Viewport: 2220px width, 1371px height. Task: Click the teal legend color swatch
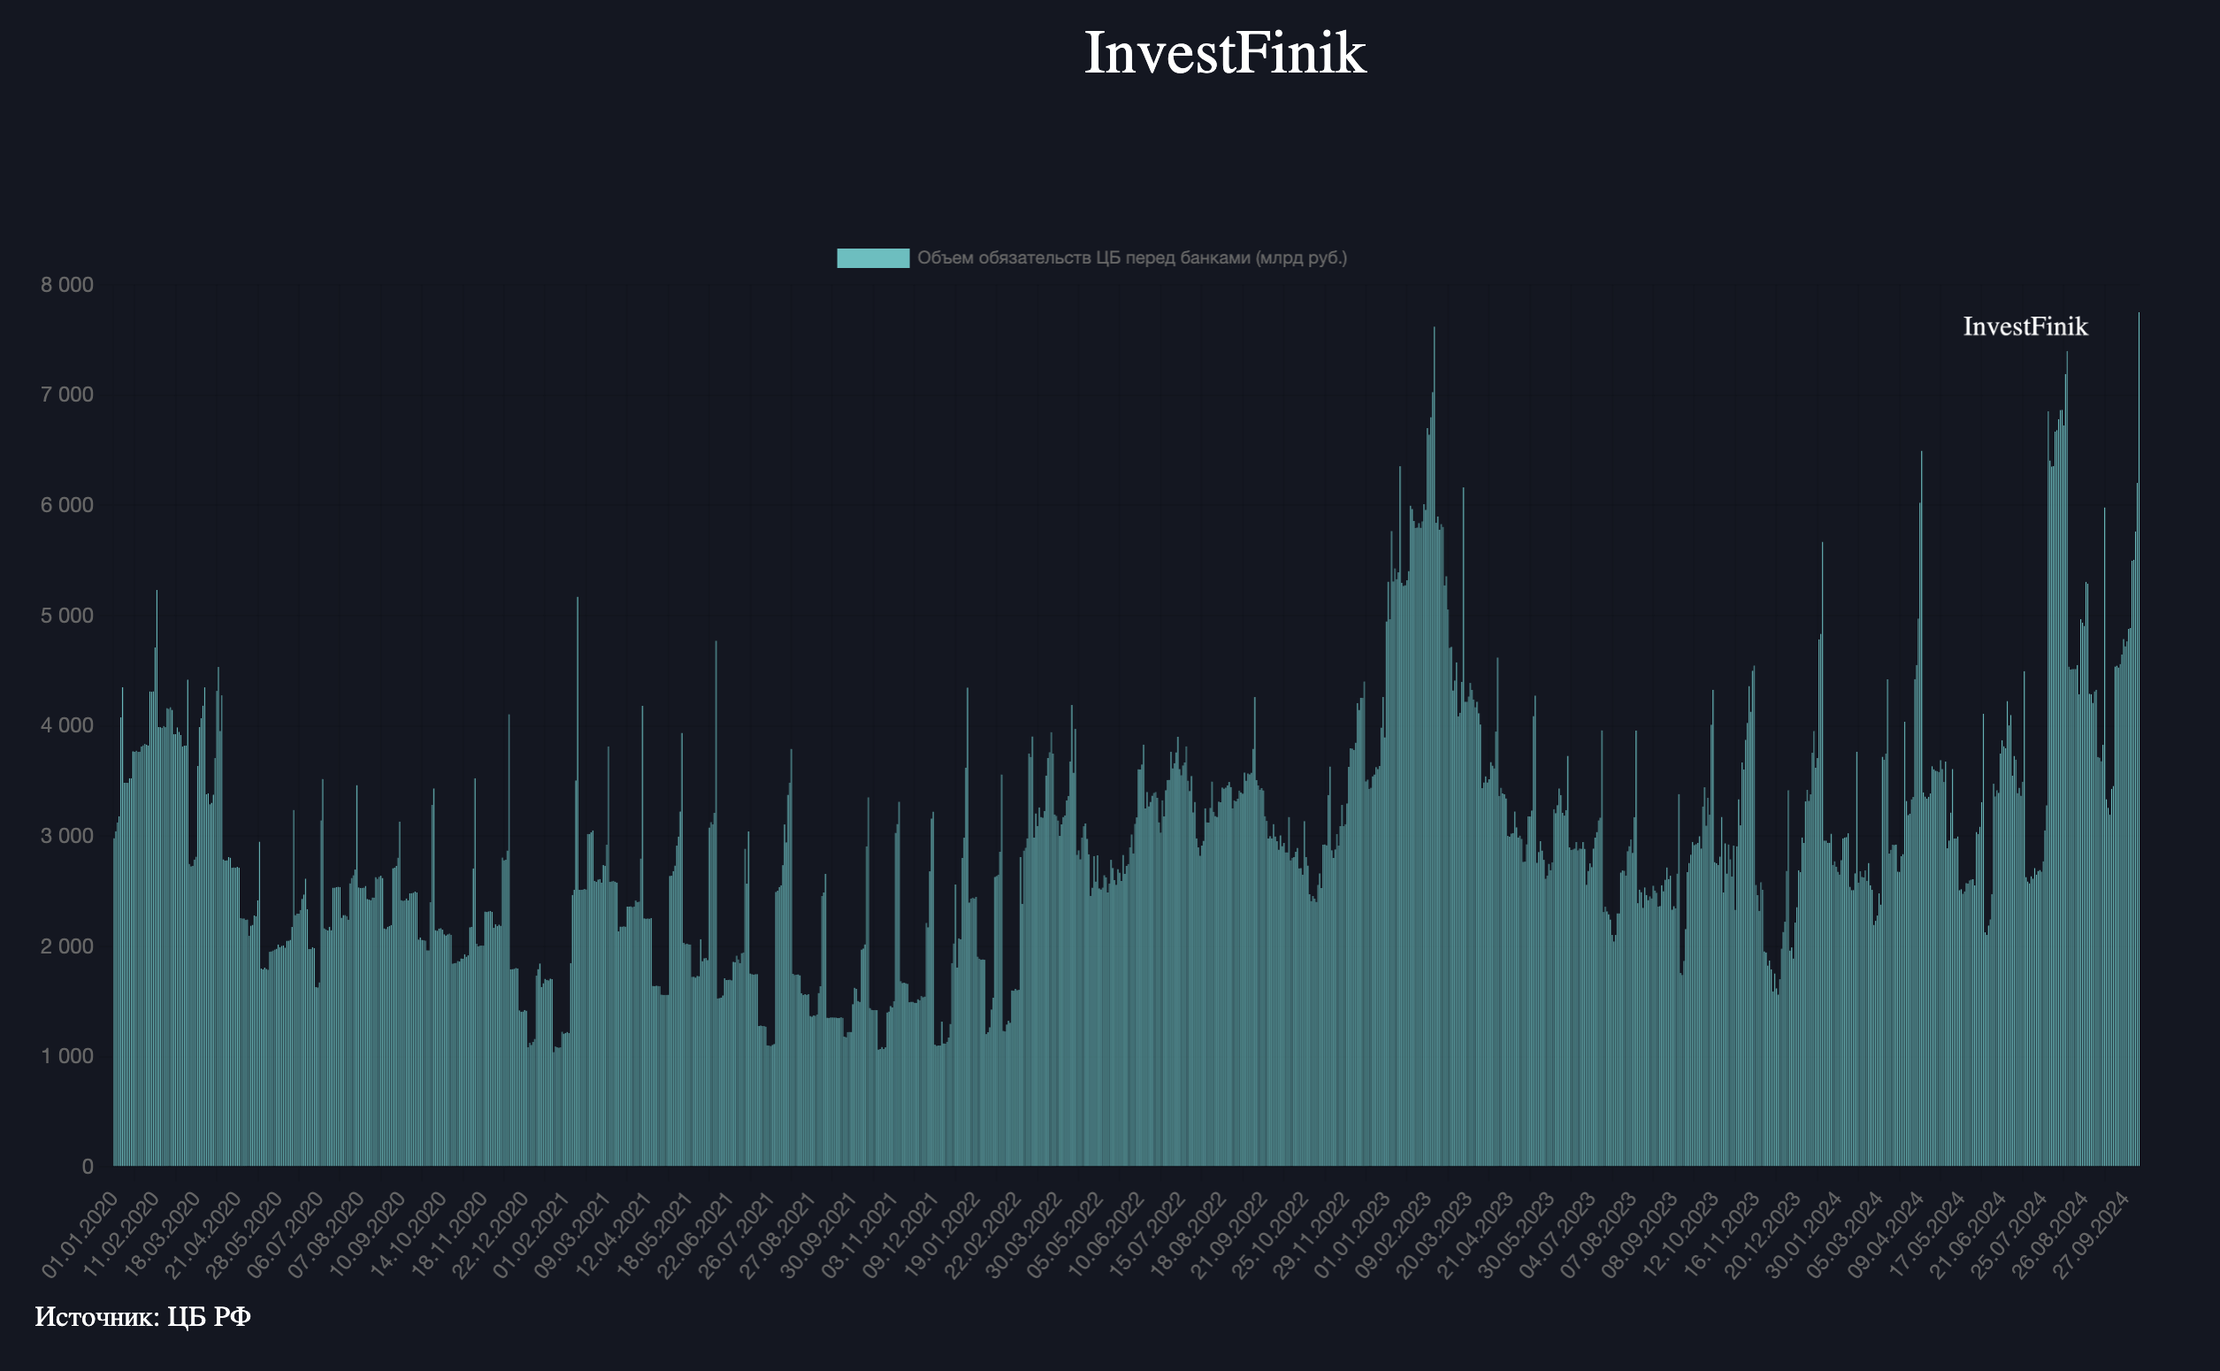pos(873,258)
